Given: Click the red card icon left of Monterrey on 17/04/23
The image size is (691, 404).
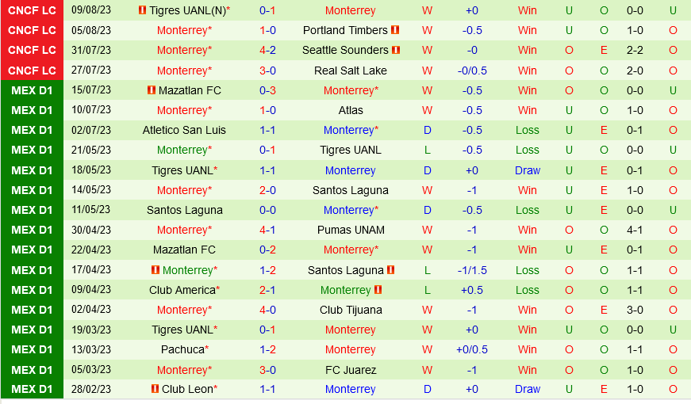Looking at the screenshot, I should click(155, 270).
